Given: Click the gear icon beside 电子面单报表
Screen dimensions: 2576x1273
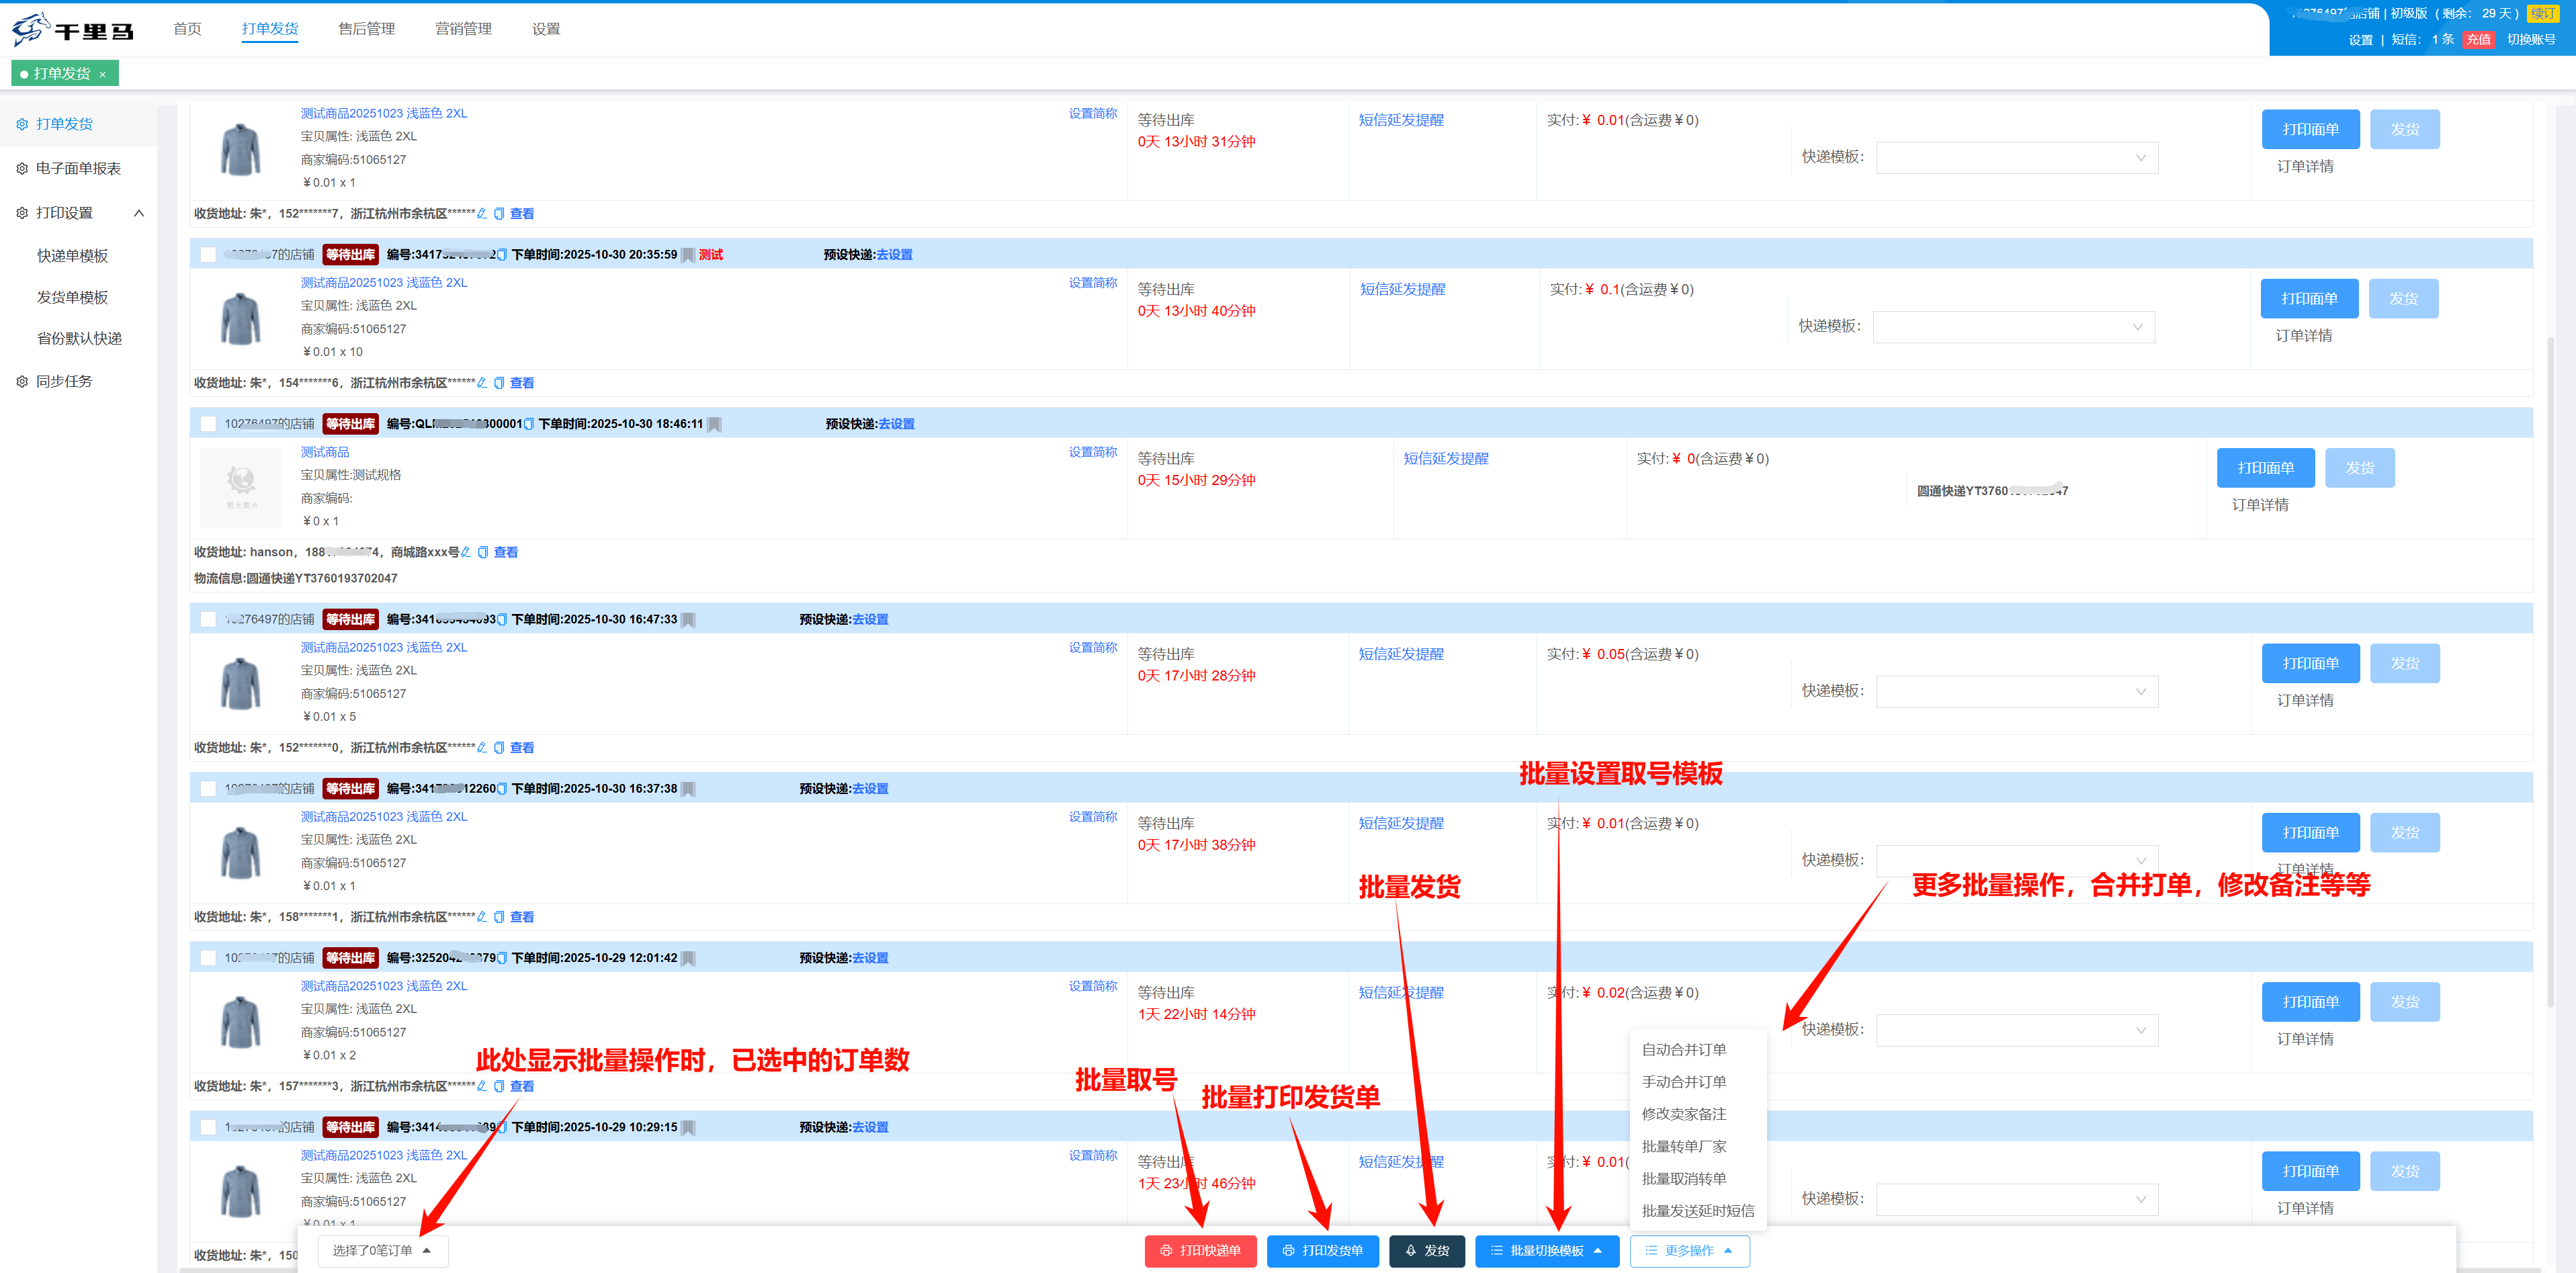Looking at the screenshot, I should click(22, 168).
